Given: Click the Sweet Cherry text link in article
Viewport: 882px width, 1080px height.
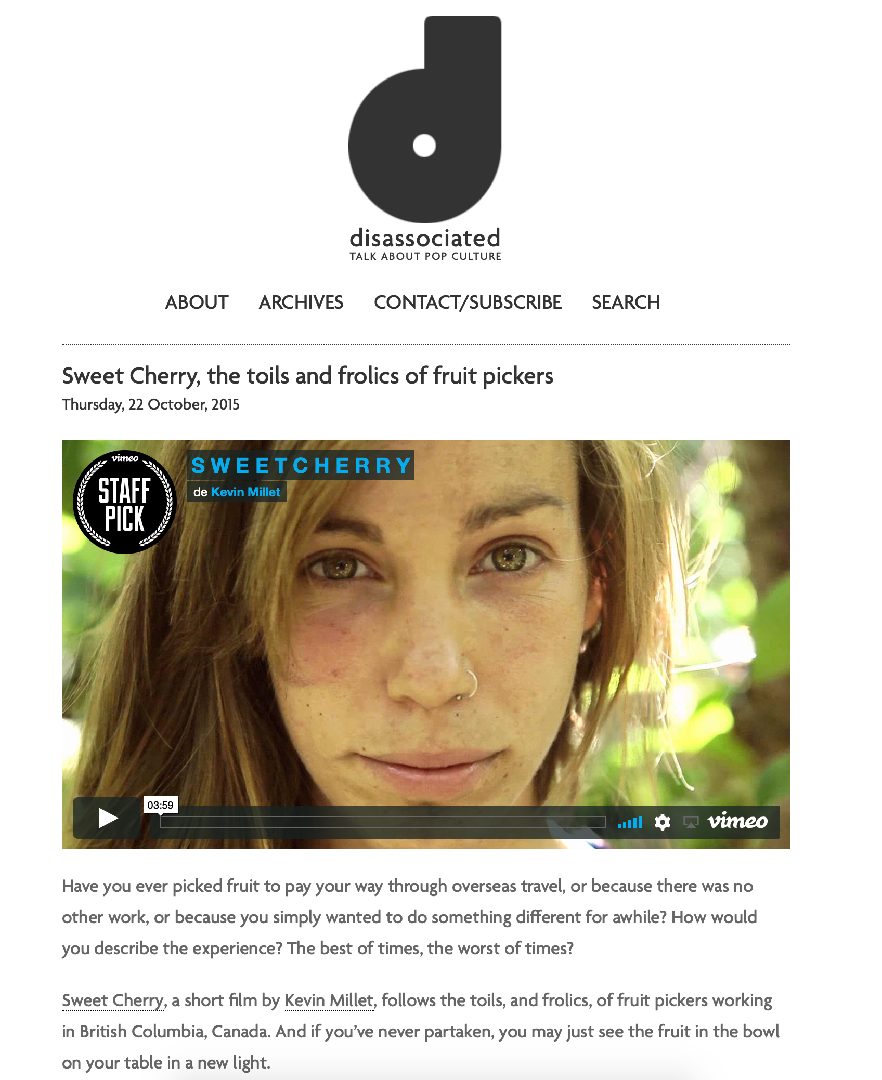Looking at the screenshot, I should [113, 1000].
